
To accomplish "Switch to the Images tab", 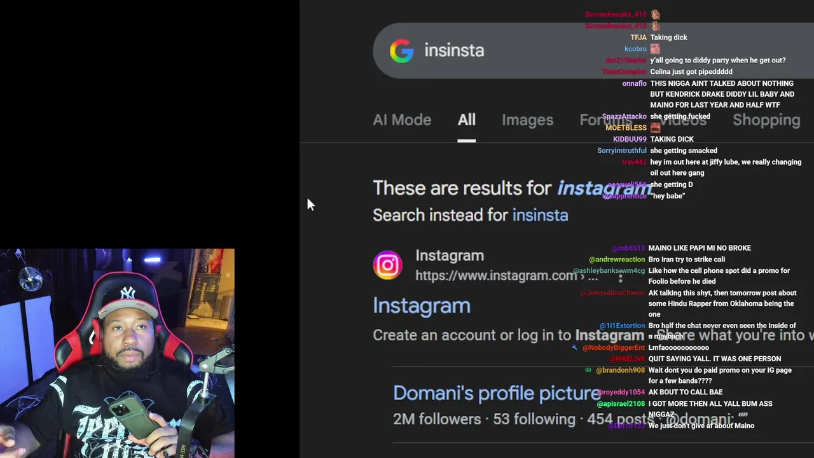I will pos(527,120).
